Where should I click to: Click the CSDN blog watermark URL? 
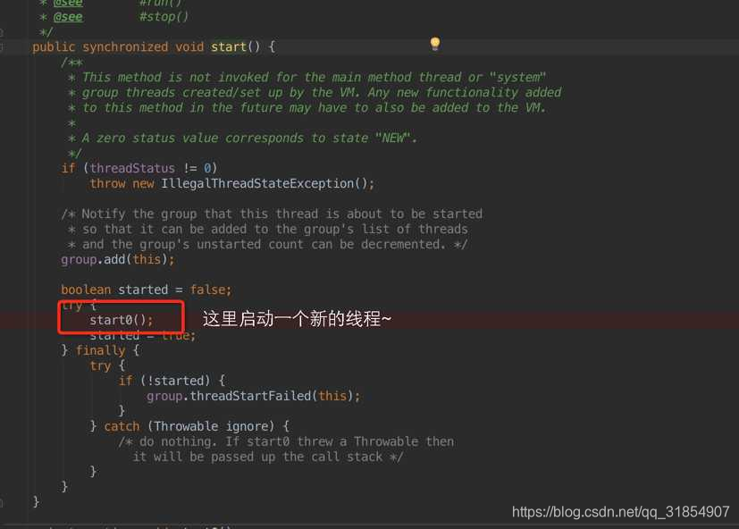click(619, 513)
